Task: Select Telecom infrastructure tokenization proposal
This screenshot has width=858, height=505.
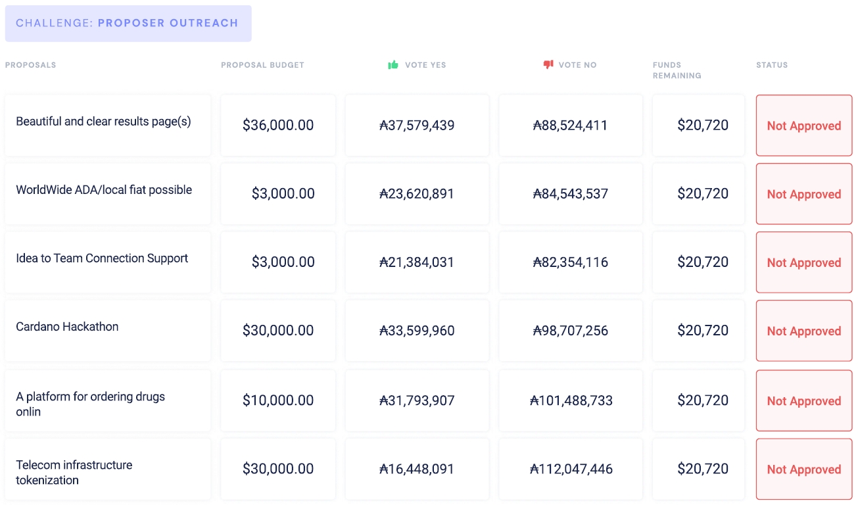Action: [x=74, y=472]
